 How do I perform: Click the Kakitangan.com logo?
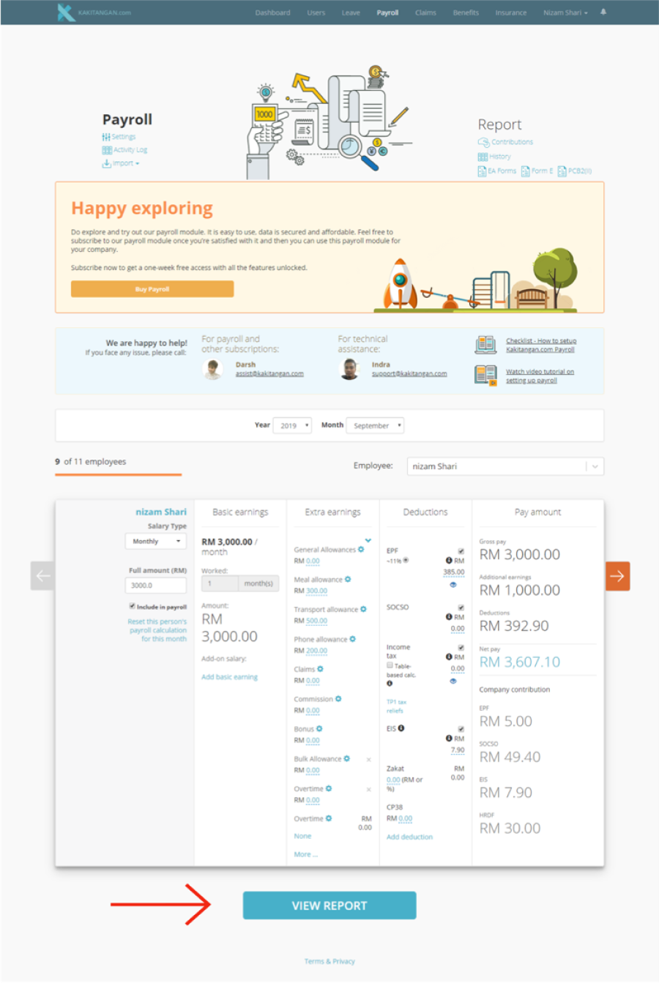click(x=94, y=12)
